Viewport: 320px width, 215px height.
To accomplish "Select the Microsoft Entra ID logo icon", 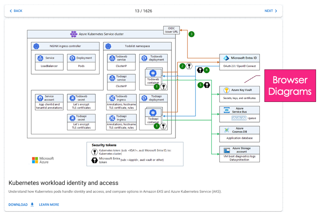I will point(226,58).
